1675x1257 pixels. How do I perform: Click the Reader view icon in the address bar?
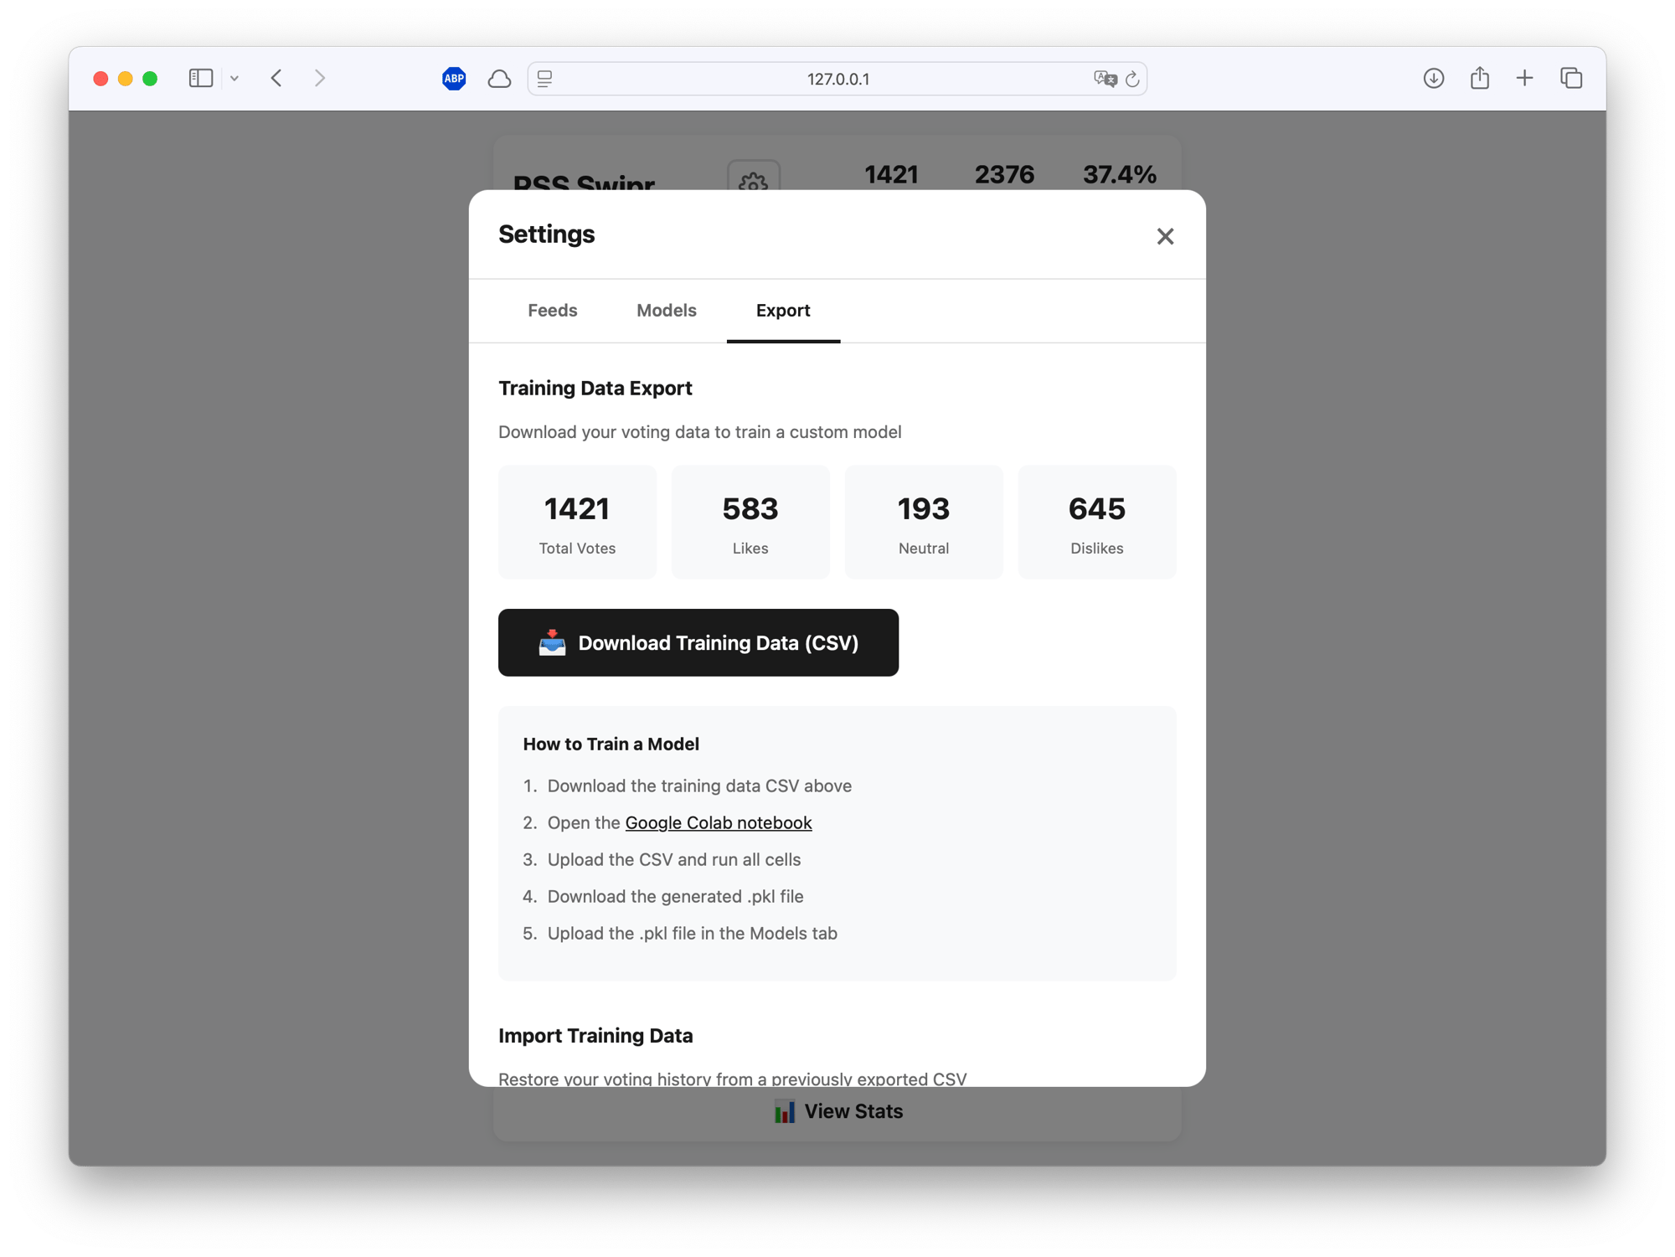tap(544, 78)
